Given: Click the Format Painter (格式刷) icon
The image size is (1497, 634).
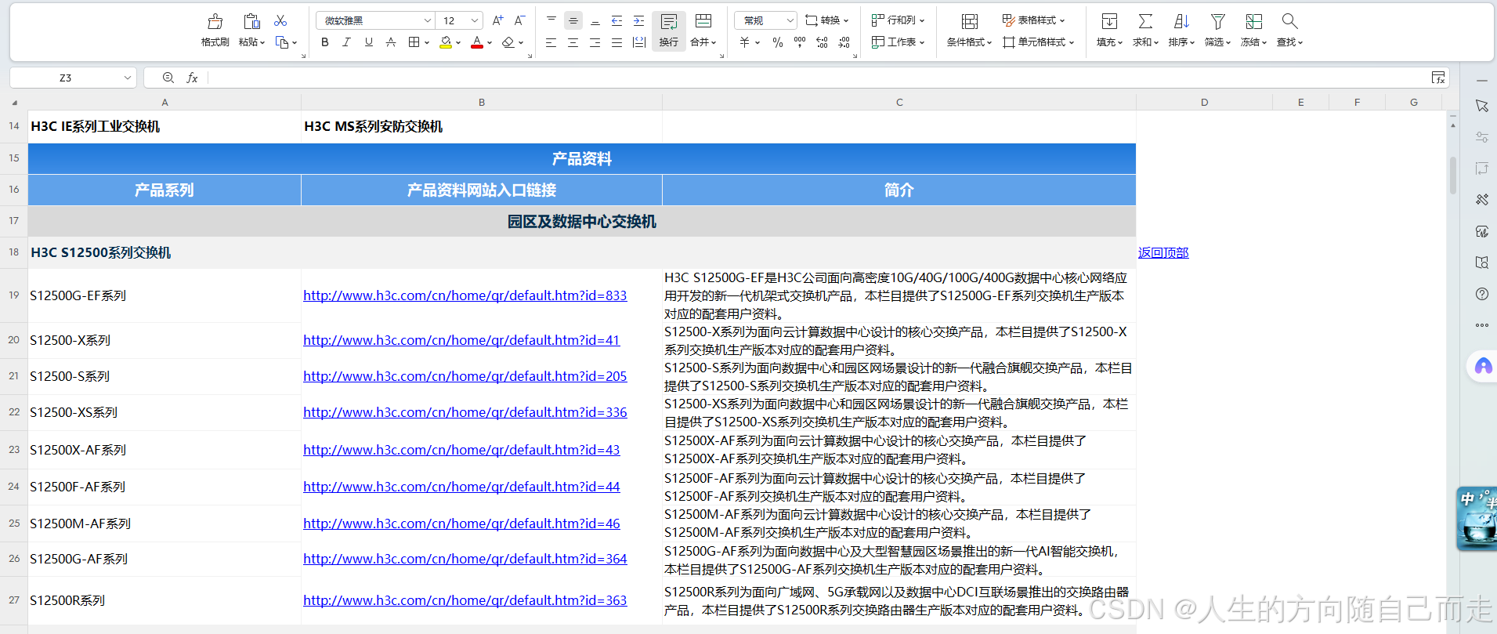Looking at the screenshot, I should [215, 21].
